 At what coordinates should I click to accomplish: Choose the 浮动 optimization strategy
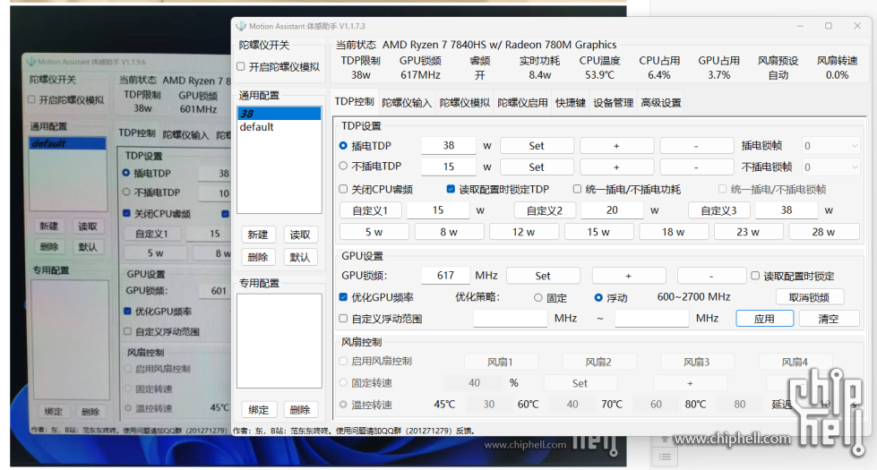tap(598, 298)
